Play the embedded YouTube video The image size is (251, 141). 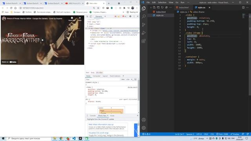tap(42, 40)
